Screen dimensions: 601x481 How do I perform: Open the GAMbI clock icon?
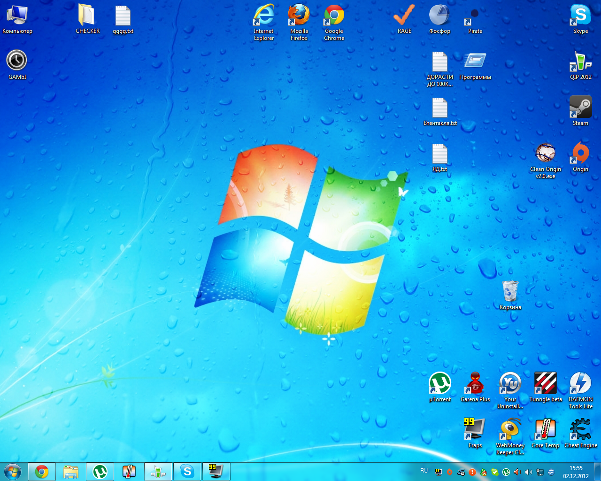17,65
